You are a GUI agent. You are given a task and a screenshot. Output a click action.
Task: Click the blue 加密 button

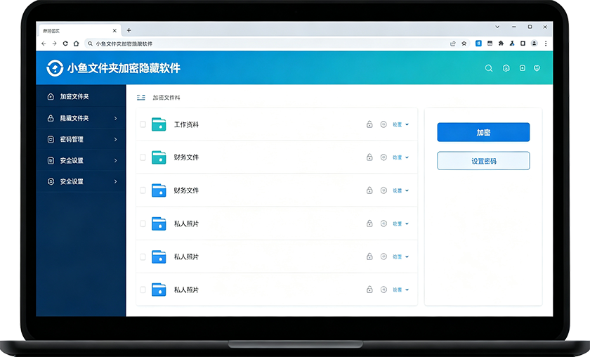pyautogui.click(x=483, y=132)
